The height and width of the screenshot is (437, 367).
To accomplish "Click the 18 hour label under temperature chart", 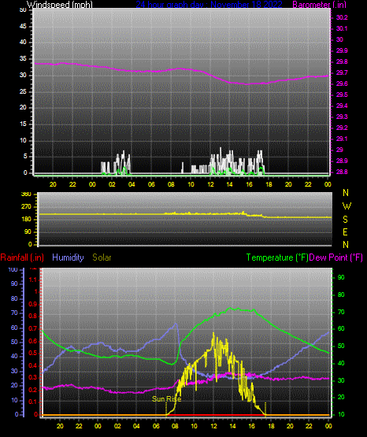I will point(271,427).
